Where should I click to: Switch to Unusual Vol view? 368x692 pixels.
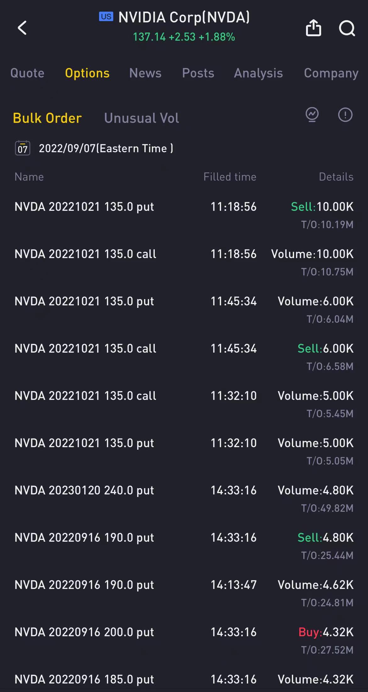(x=142, y=118)
